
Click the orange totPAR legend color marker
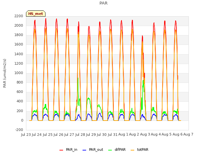pos(133,150)
